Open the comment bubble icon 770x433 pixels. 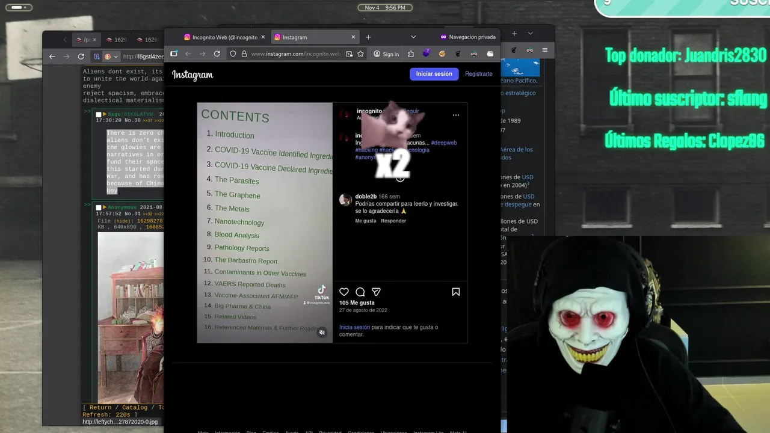pyautogui.click(x=360, y=292)
